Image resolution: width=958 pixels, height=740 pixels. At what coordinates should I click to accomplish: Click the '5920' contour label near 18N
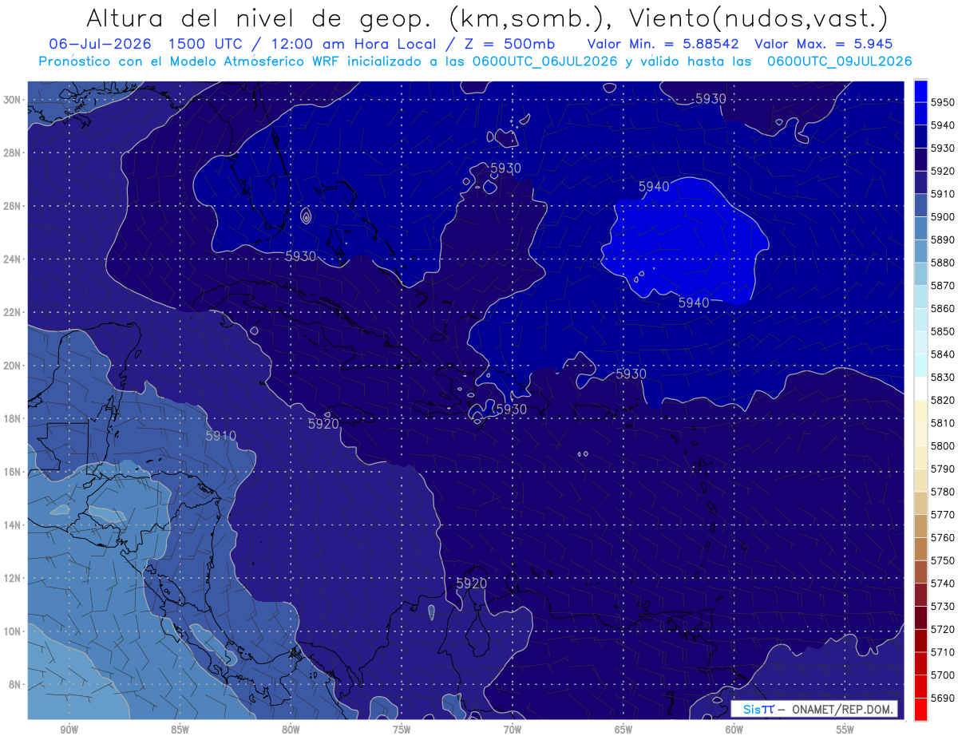323,424
